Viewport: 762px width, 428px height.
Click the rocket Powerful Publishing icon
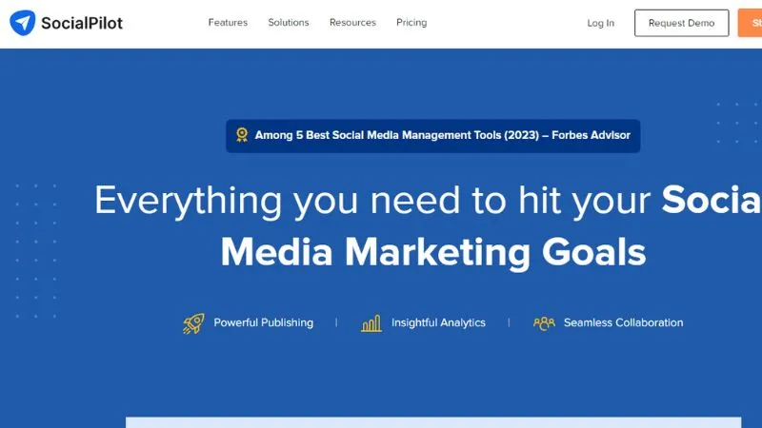pos(193,323)
